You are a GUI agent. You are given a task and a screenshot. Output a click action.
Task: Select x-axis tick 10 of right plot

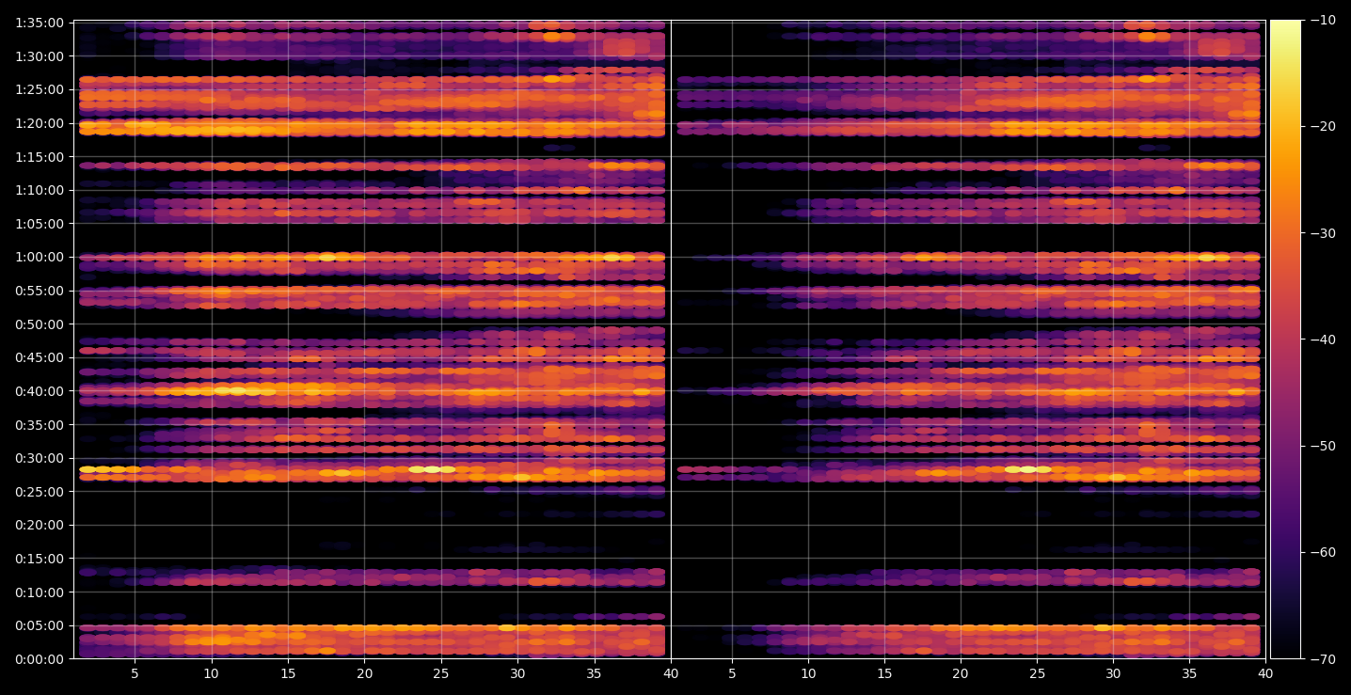[x=807, y=674]
